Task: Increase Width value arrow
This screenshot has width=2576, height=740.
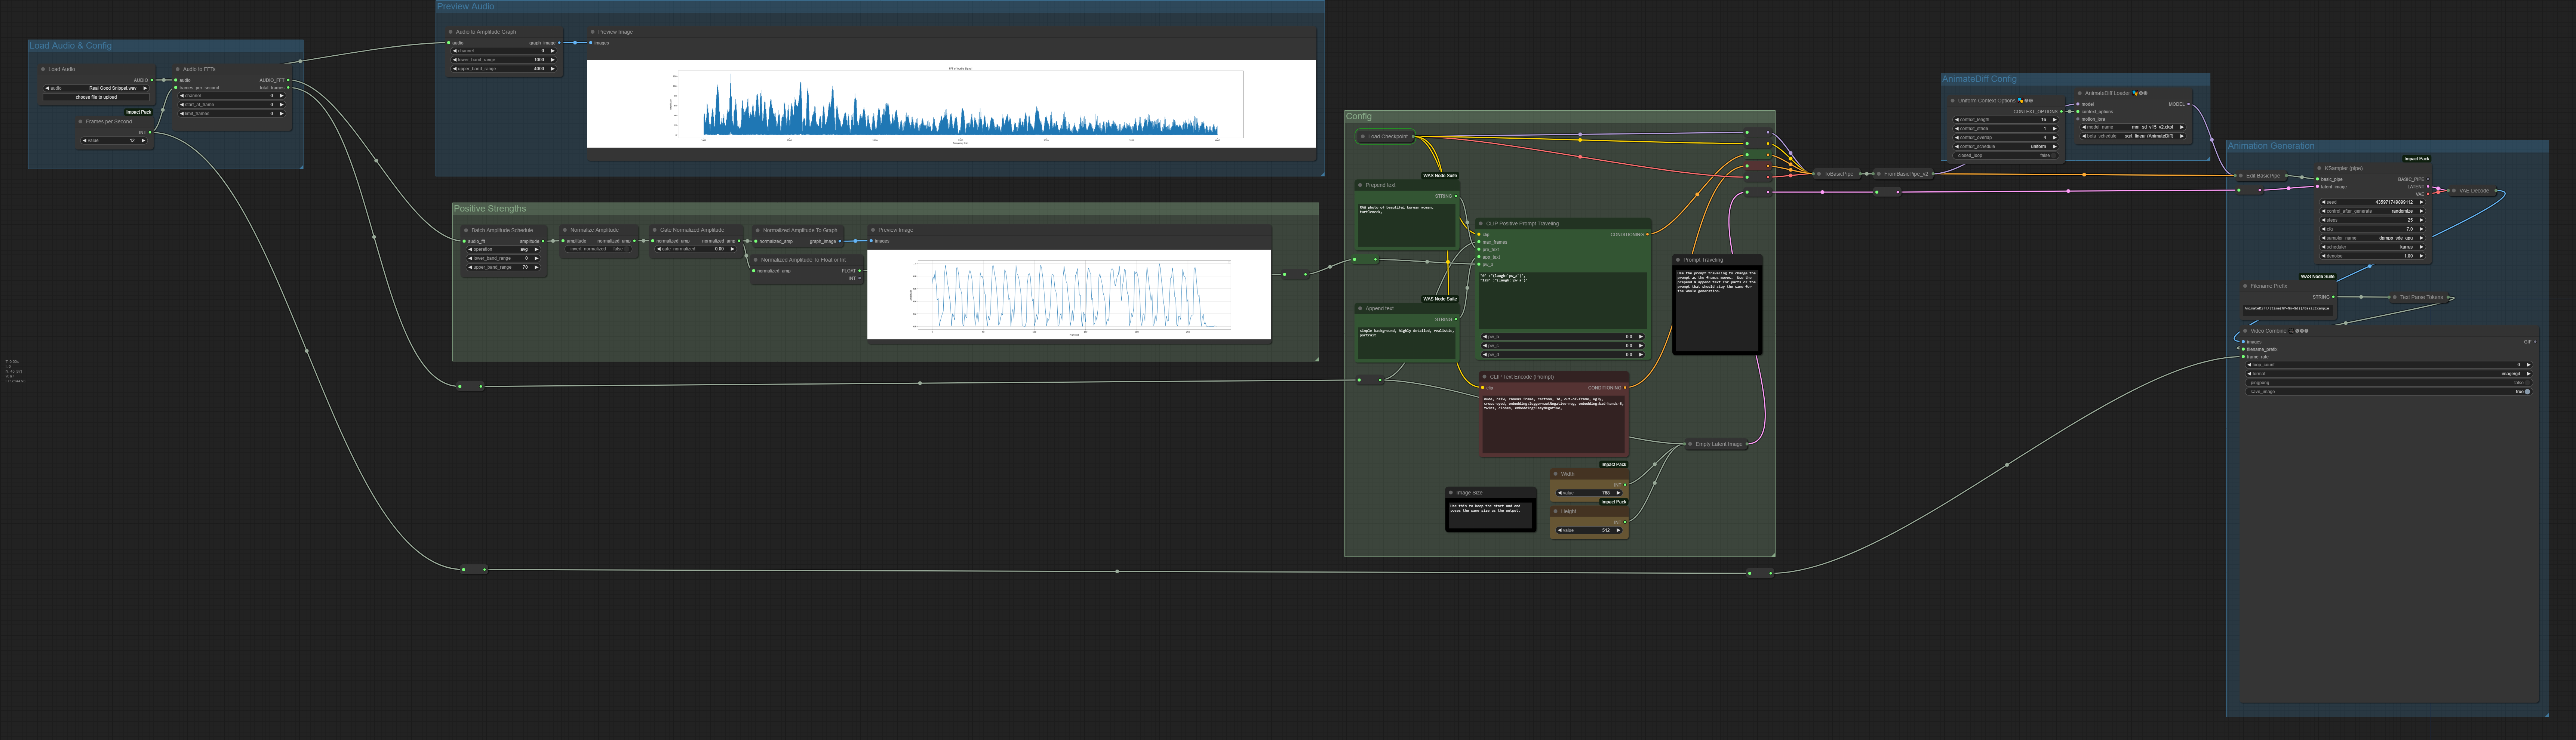Action: [1618, 493]
